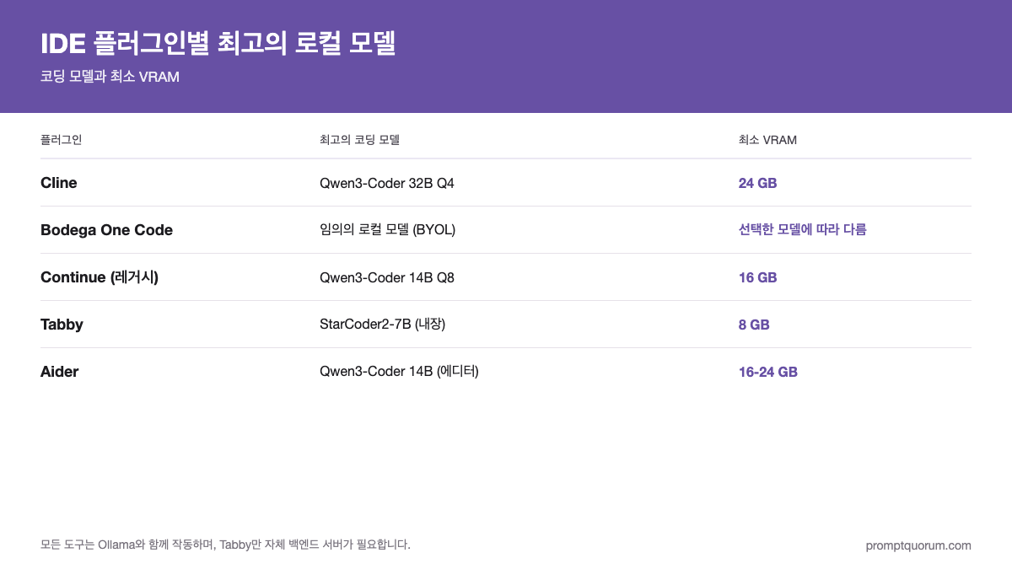
Task: Click the '24 GB' VRAM value
Action: pyautogui.click(x=758, y=183)
